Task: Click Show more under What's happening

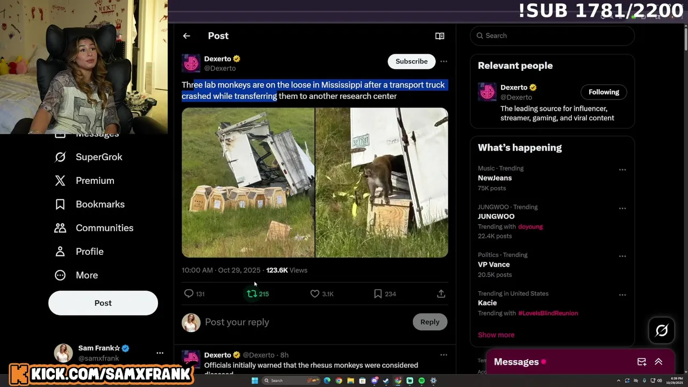Action: pos(496,335)
